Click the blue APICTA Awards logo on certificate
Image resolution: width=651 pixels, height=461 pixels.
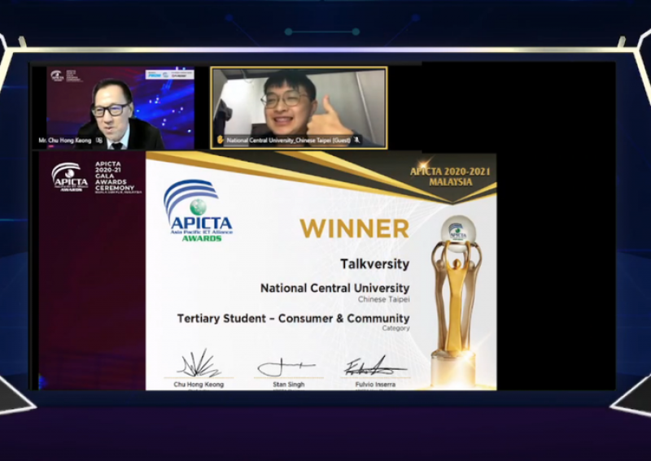point(198,210)
